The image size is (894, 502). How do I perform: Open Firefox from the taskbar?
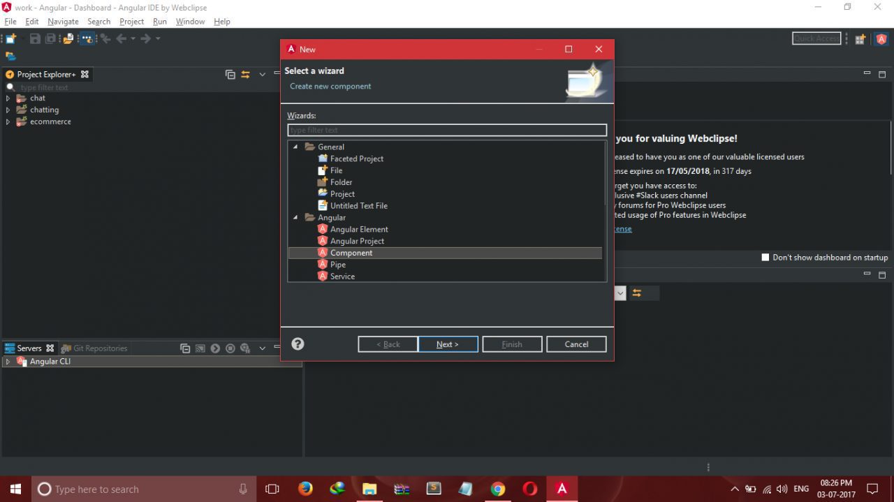(x=305, y=489)
